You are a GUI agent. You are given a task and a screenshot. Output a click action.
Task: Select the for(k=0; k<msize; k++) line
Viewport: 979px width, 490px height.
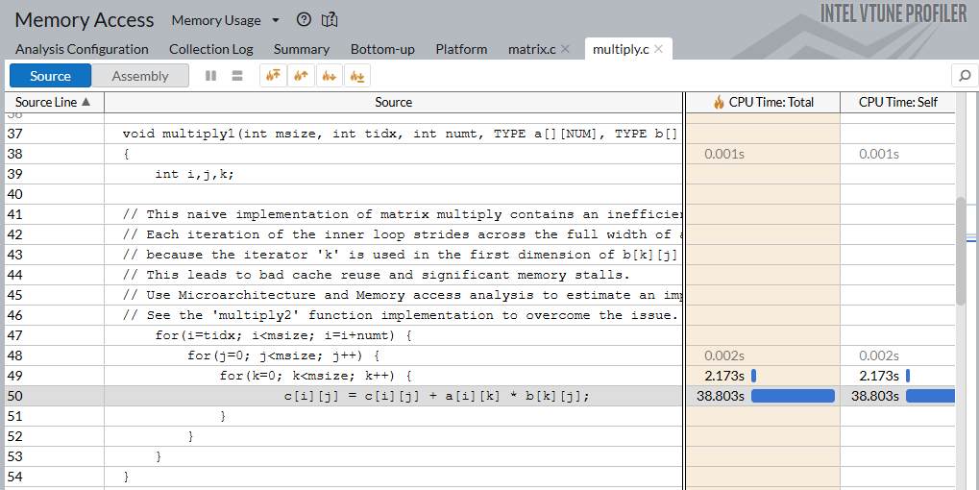point(315,376)
